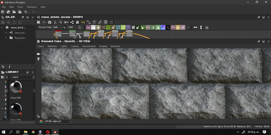Expand the Resources folder in Explorer
Image resolution: width=271 pixels, height=135 pixels.
(6, 38)
